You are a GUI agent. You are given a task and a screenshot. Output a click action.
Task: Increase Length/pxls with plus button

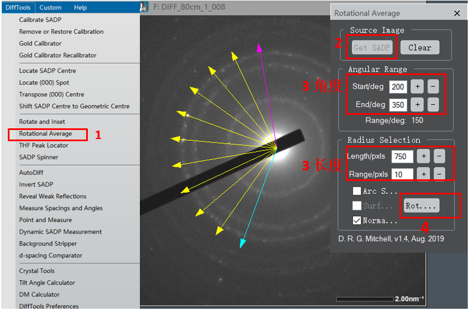click(424, 156)
